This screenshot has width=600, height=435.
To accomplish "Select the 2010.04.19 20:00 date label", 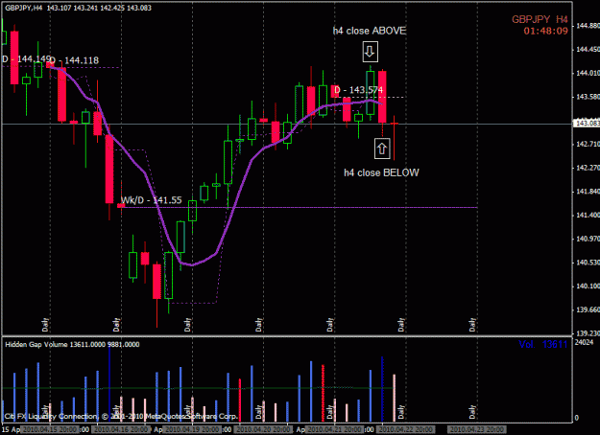I will pos(192,429).
